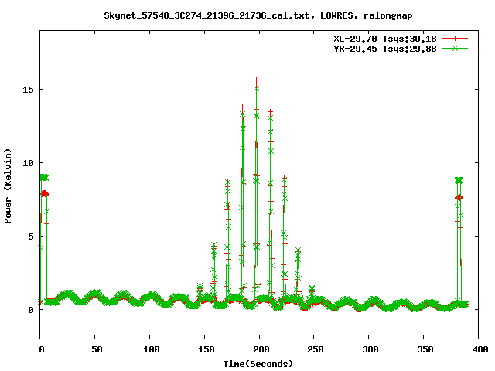Screen dimensions: 495x371
Task: Click the Power (Kelvin) y-axis label
Action: (x=8, y=186)
